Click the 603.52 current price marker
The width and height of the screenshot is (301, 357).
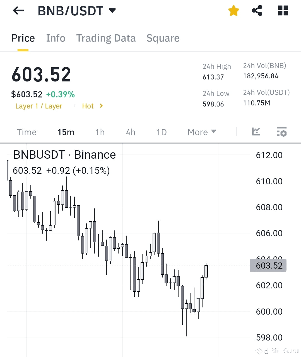pyautogui.click(x=268, y=266)
